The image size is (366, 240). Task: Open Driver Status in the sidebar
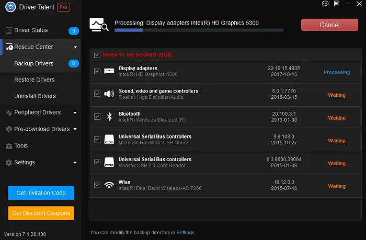click(31, 30)
